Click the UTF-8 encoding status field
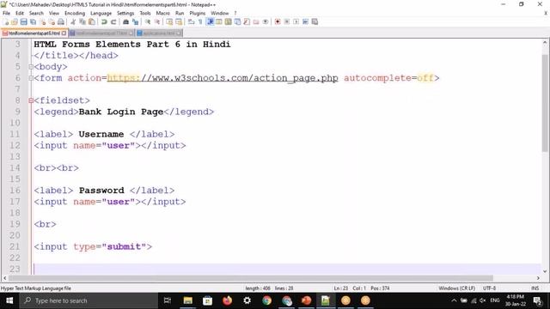The width and height of the screenshot is (550, 309). click(x=489, y=288)
